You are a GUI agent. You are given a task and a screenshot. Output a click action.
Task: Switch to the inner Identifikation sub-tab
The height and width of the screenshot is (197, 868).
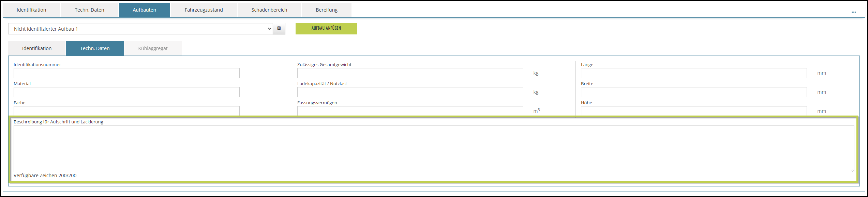37,48
